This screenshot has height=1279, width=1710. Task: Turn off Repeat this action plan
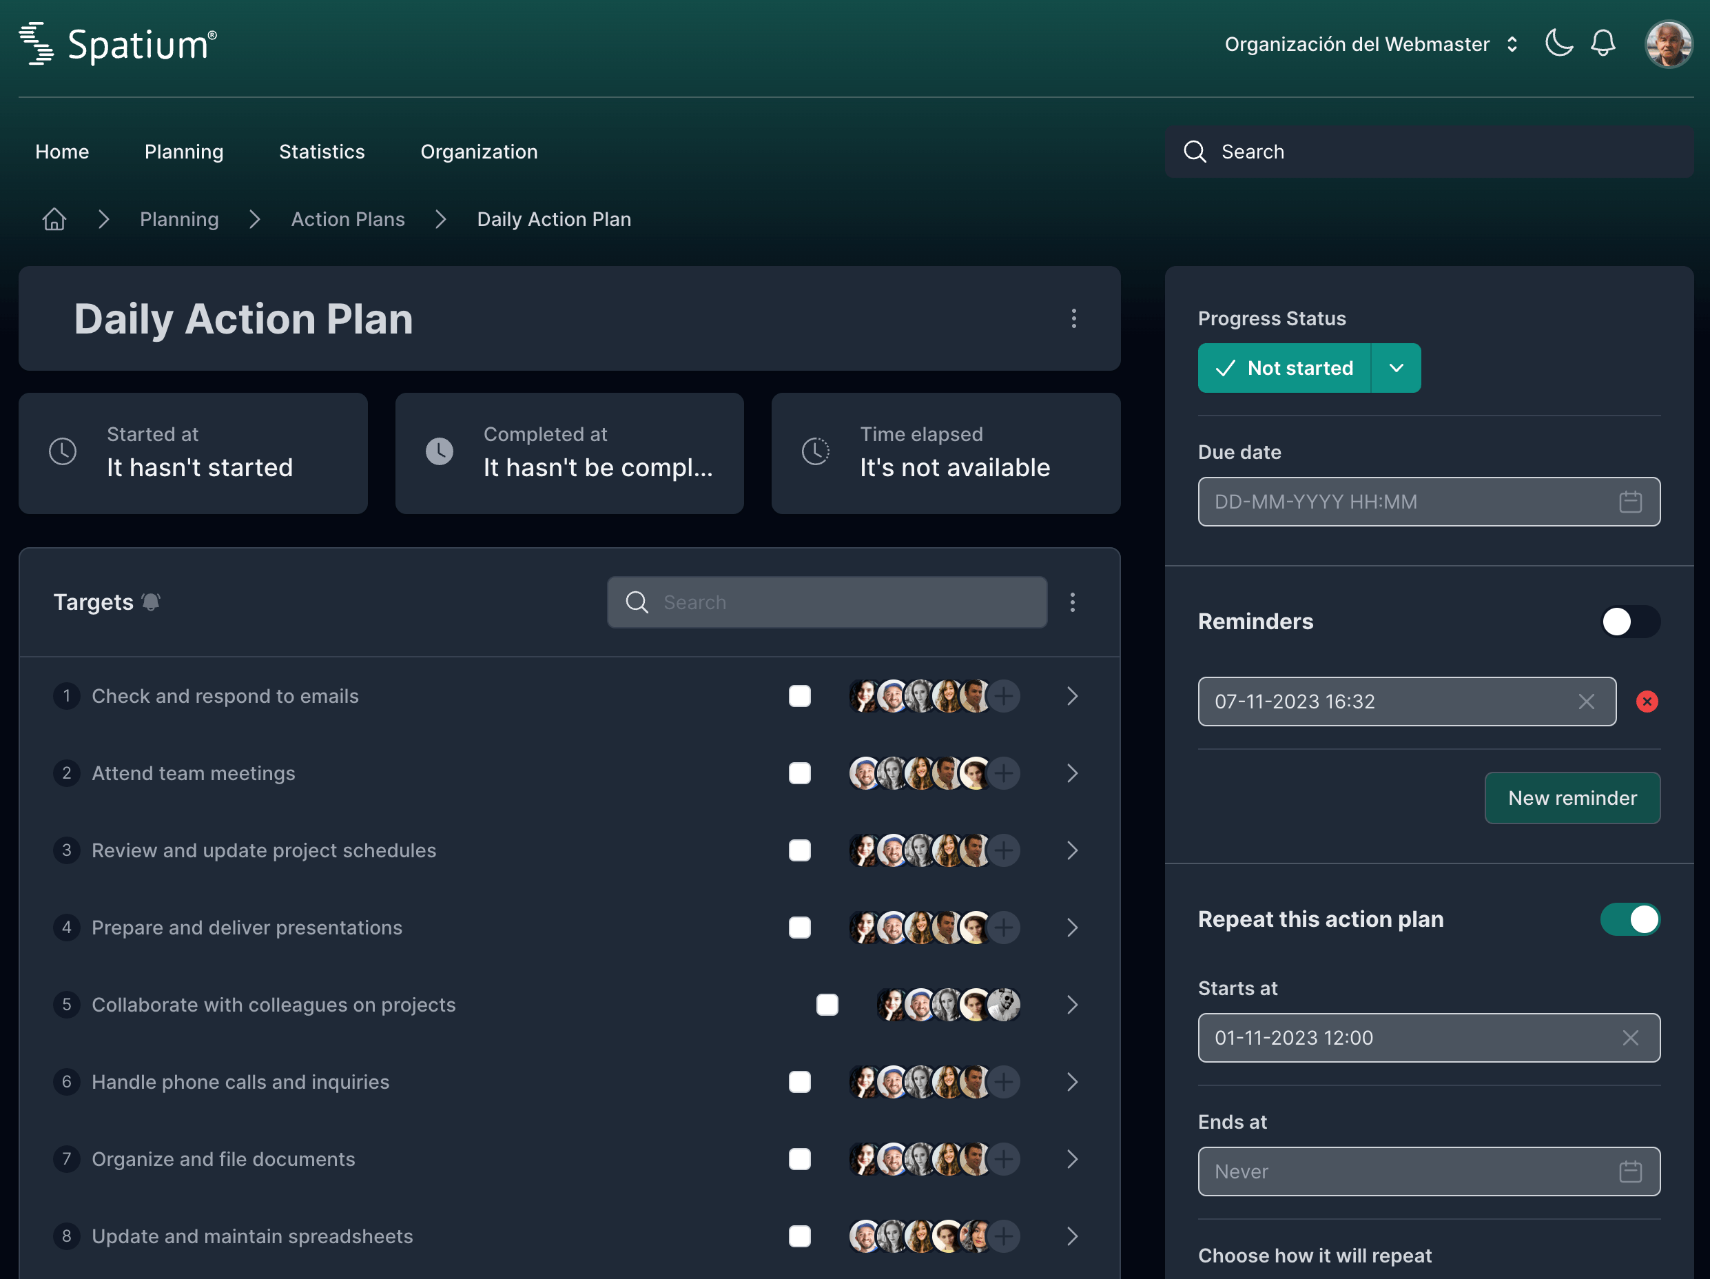point(1629,919)
